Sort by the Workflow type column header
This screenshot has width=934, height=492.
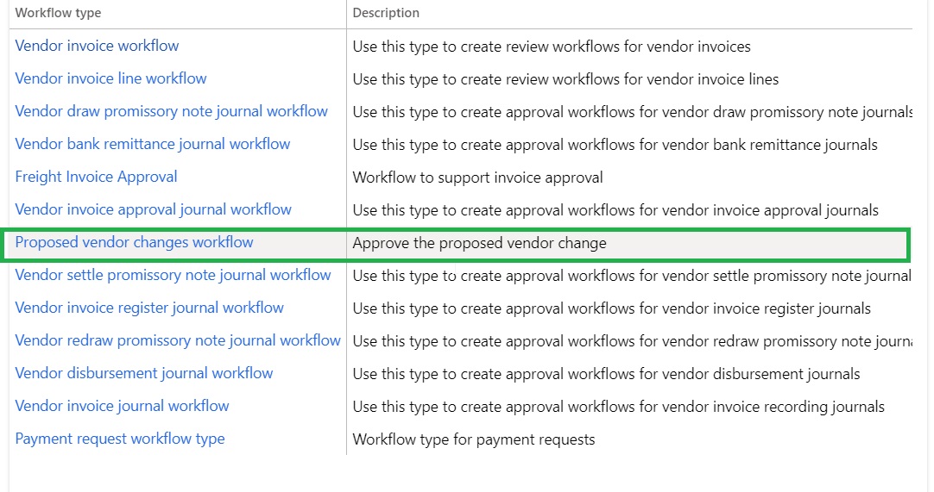pos(58,13)
